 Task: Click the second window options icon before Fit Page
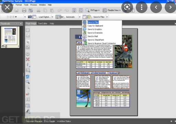(x=81, y=10)
